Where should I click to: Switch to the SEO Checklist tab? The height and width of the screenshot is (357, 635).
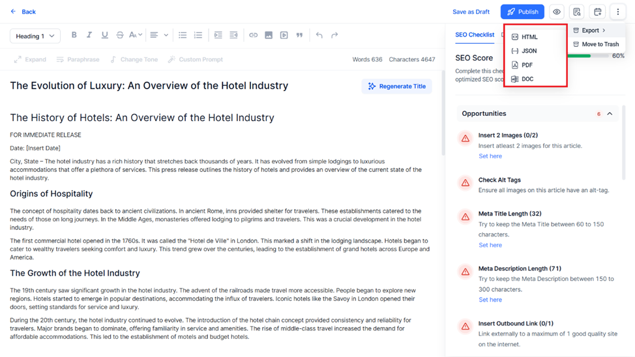point(475,35)
